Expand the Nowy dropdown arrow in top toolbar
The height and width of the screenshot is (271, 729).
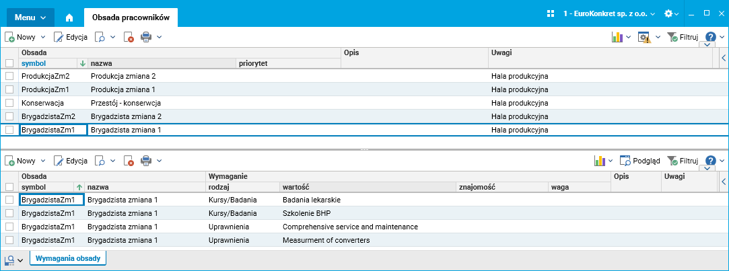point(43,37)
